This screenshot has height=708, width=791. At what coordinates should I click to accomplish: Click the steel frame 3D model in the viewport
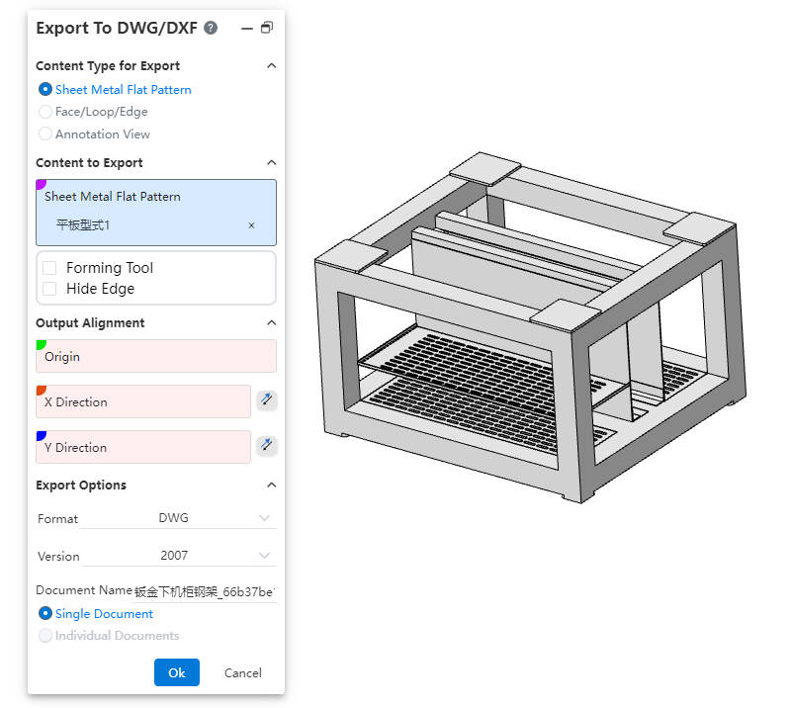(530, 327)
